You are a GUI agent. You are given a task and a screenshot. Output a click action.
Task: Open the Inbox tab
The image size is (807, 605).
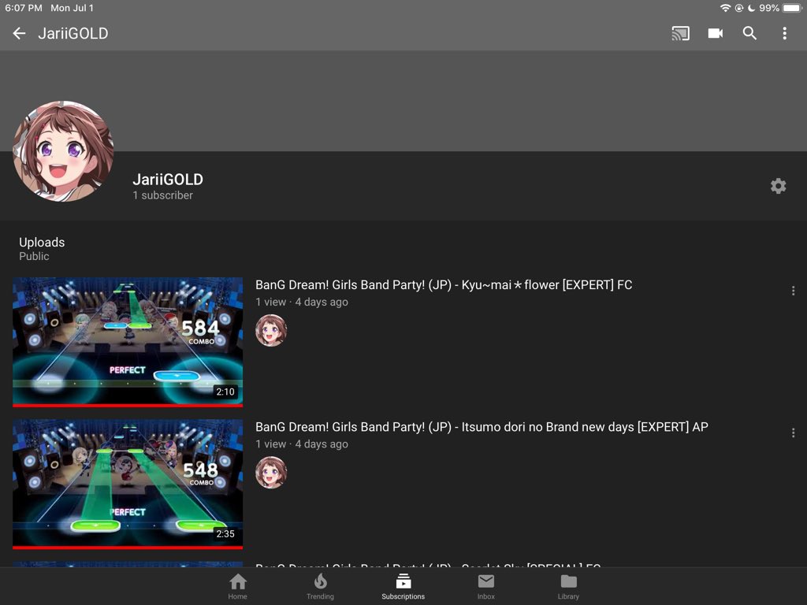(x=485, y=586)
